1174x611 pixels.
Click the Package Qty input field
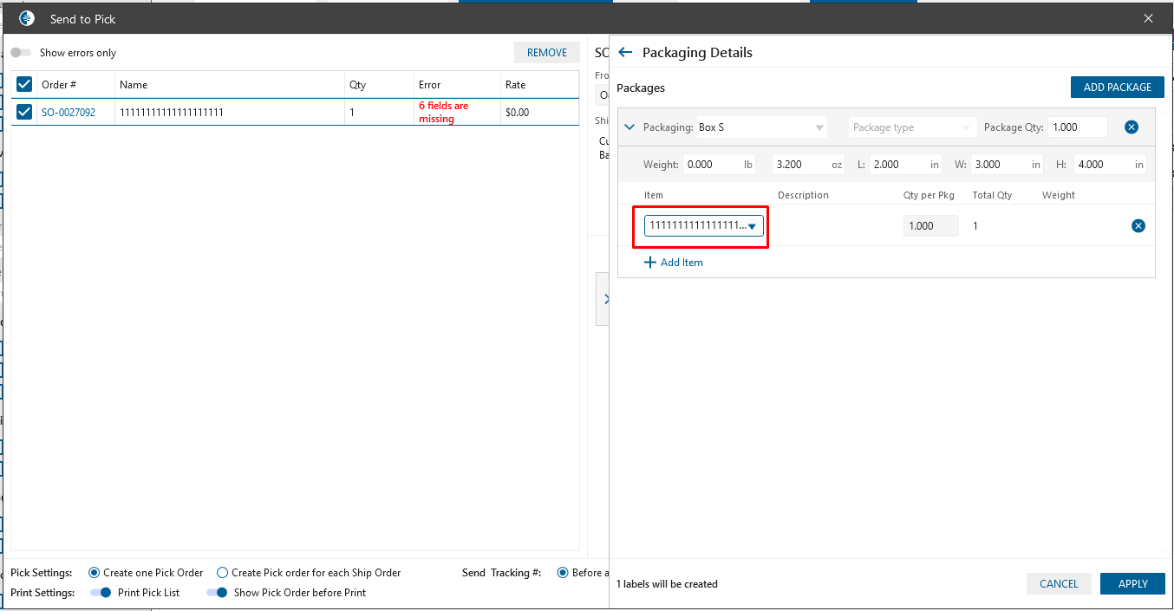[x=1077, y=127]
